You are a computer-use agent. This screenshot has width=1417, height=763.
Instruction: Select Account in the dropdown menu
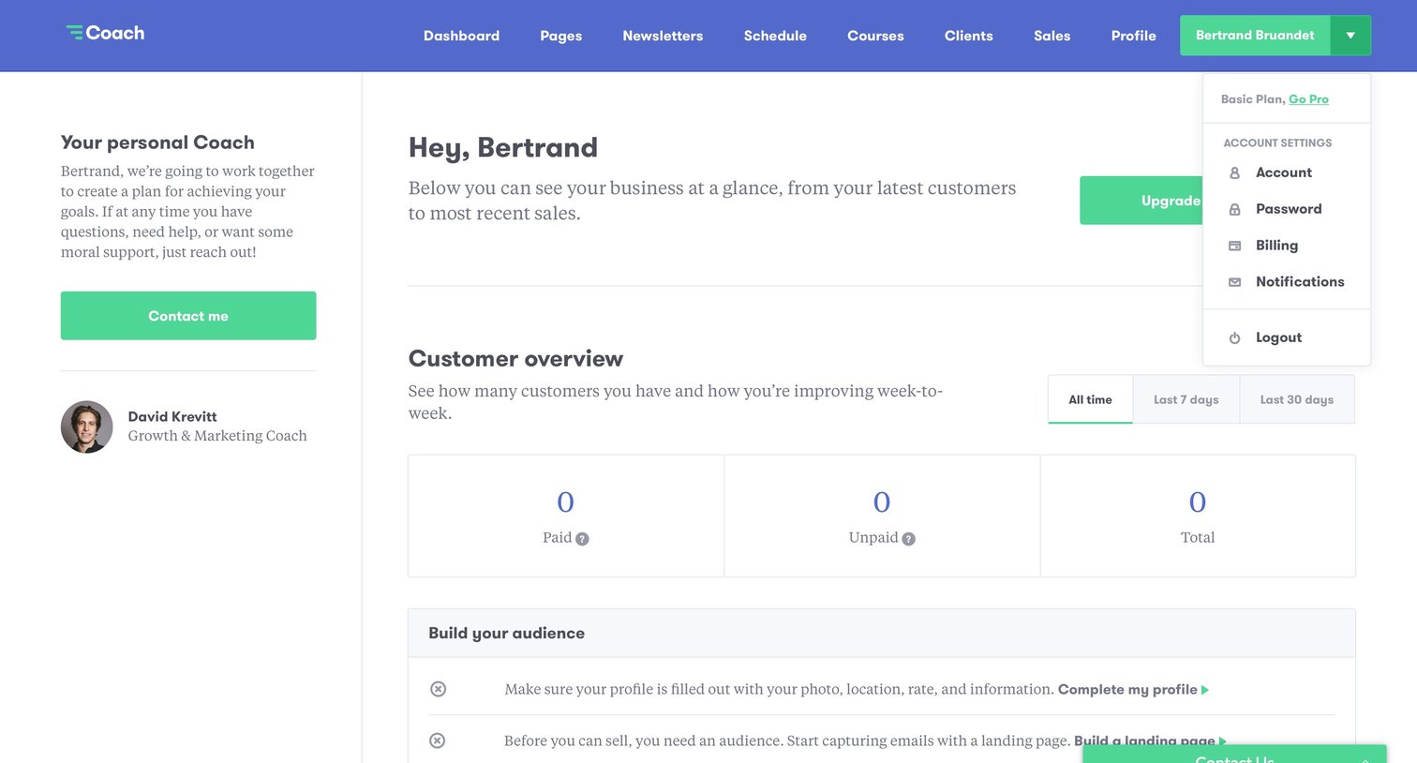(1286, 172)
